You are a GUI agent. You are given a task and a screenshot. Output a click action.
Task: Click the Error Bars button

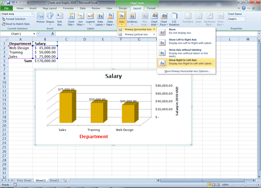pyautogui.click(x=220, y=19)
